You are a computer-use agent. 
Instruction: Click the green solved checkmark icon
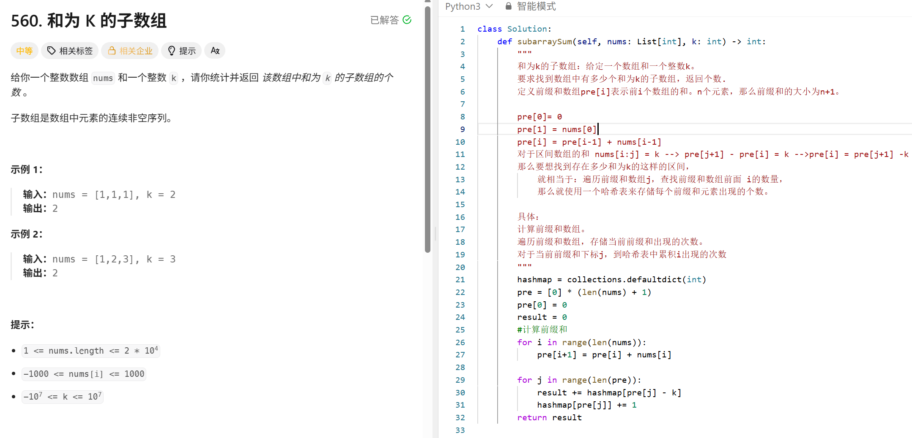(407, 20)
